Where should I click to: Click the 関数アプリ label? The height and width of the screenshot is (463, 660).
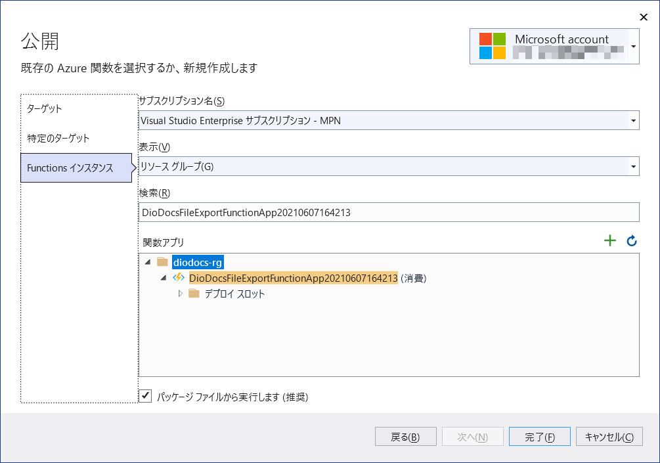[164, 242]
